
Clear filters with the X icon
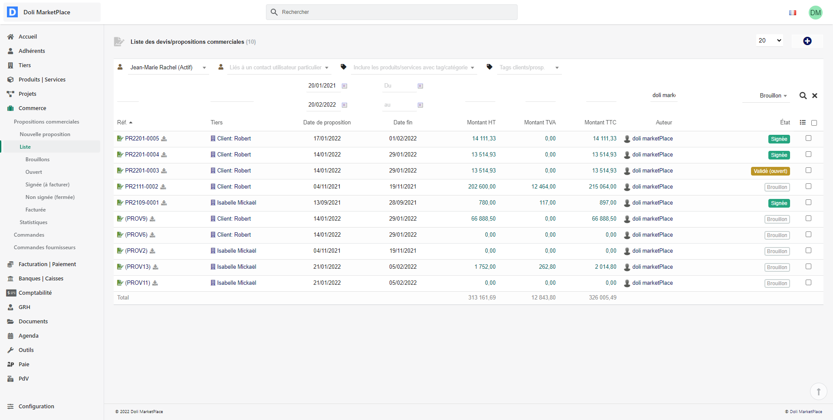(x=815, y=96)
